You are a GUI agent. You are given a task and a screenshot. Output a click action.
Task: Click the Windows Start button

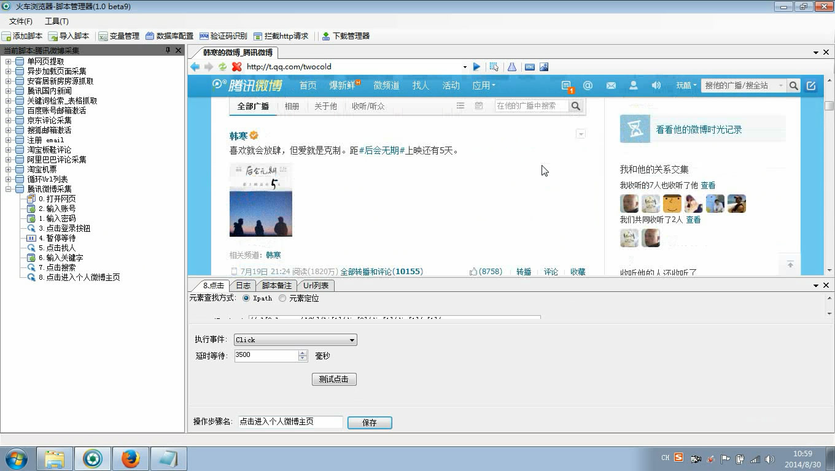(17, 459)
